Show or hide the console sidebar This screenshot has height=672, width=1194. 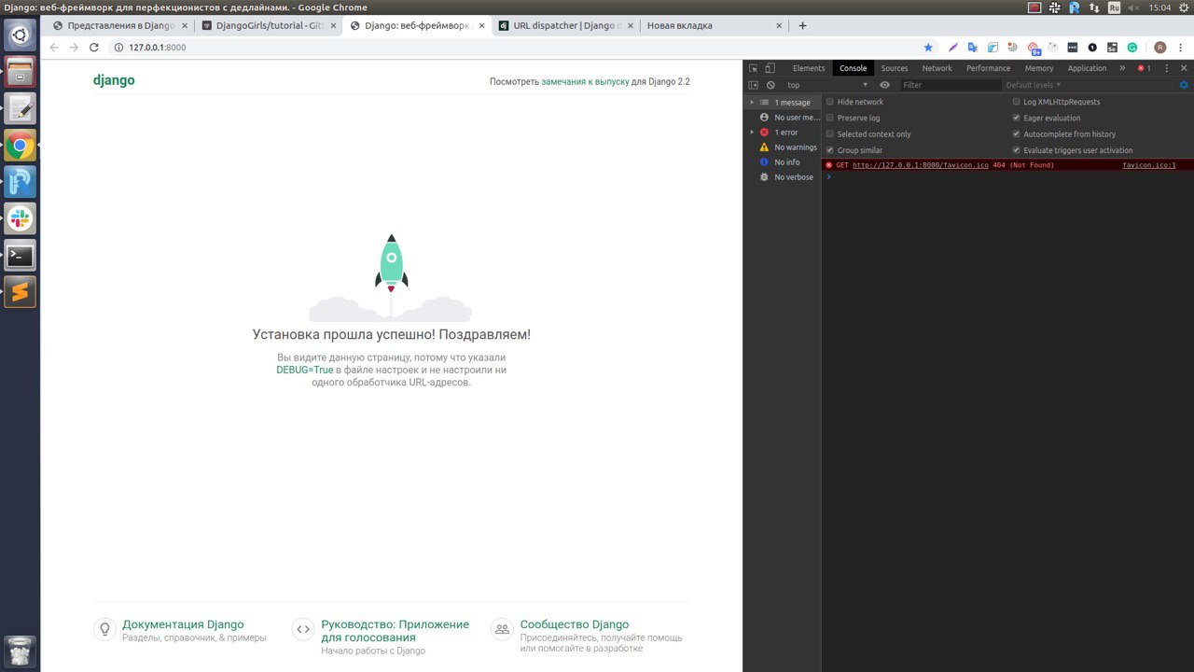[754, 85]
